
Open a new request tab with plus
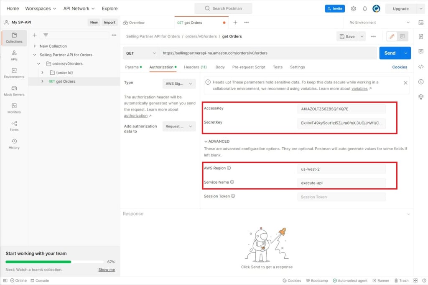pyautogui.click(x=235, y=23)
